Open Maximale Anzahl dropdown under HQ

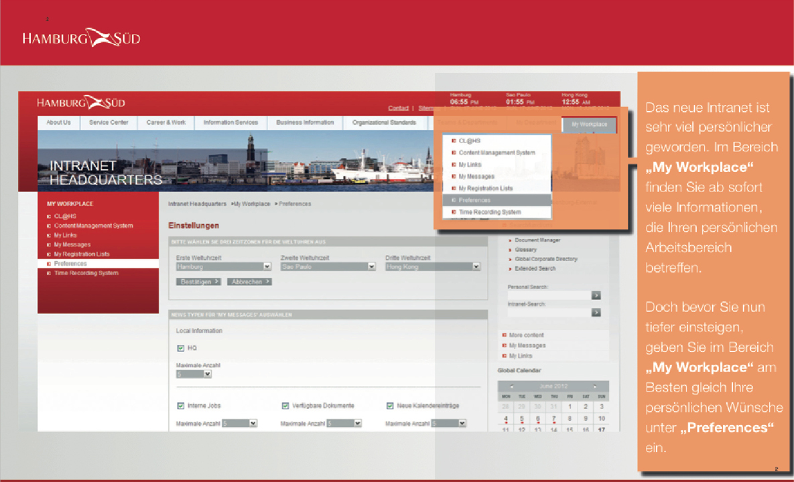(194, 374)
